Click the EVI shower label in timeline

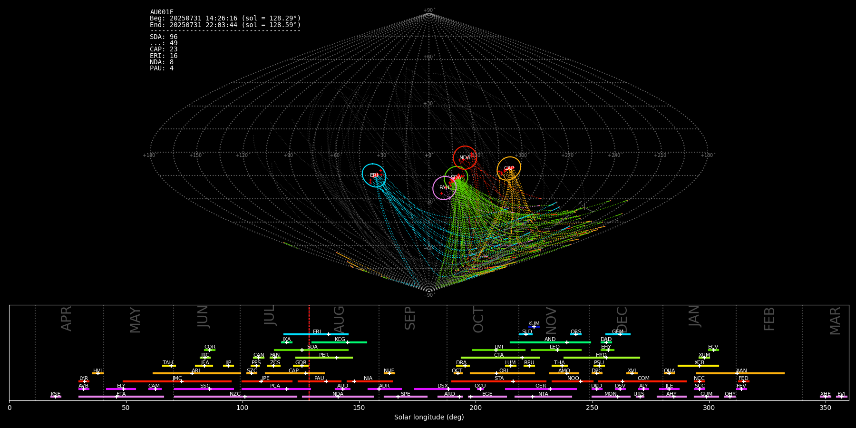841,394
